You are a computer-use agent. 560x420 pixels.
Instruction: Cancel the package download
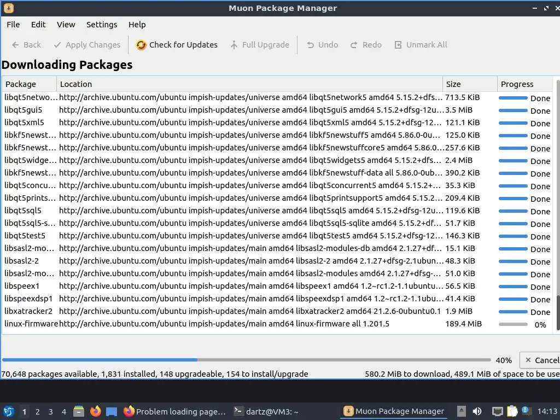tap(541, 360)
